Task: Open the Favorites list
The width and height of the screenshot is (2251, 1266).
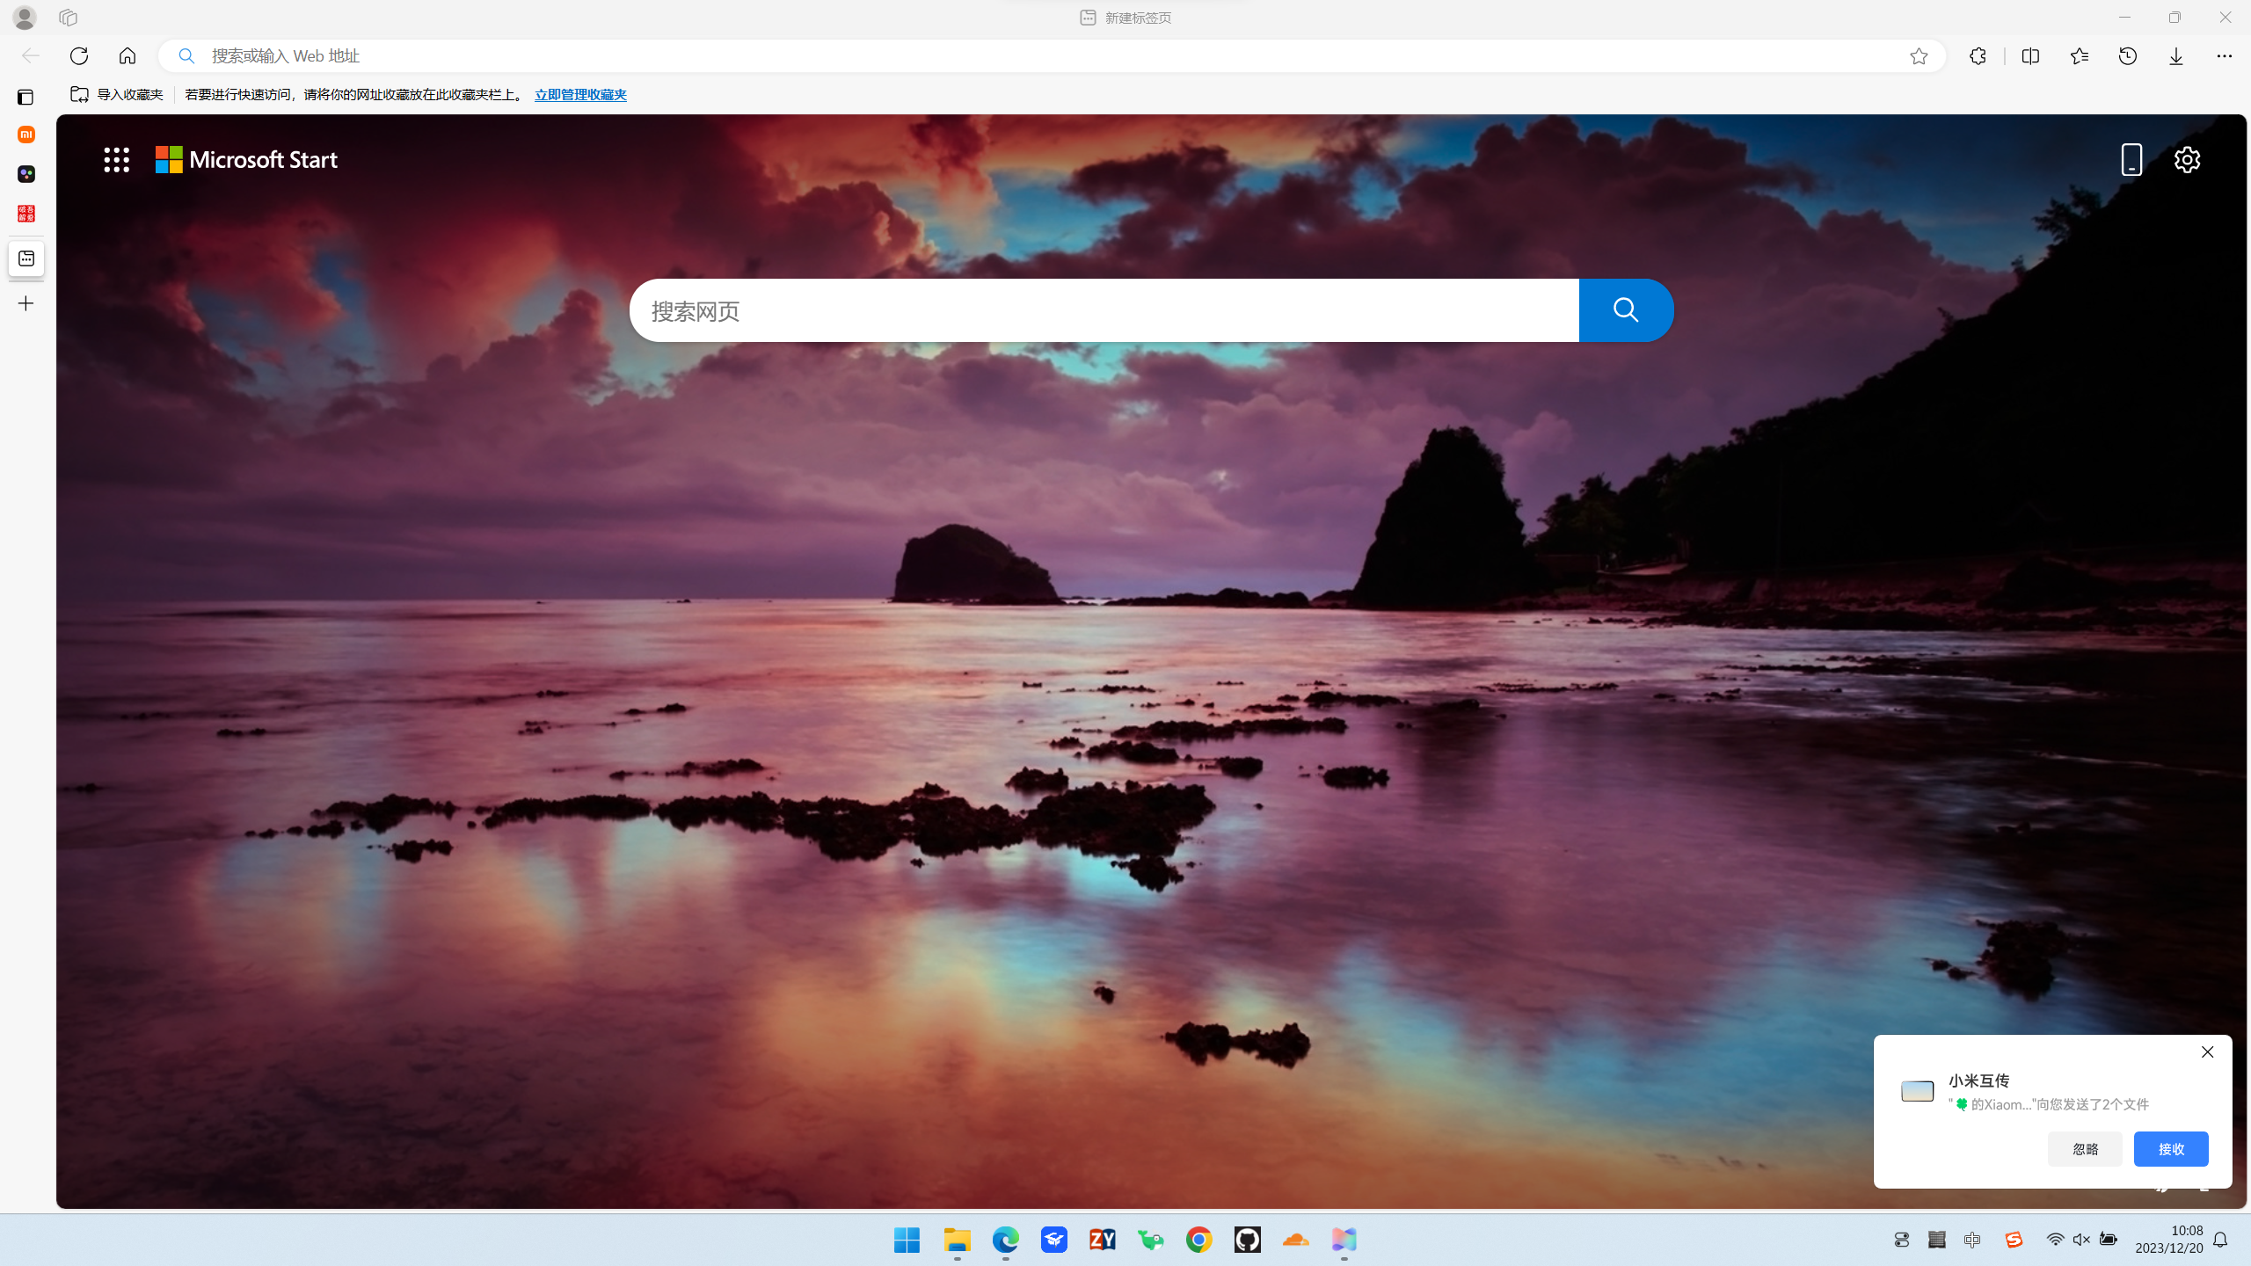Action: tap(2079, 56)
